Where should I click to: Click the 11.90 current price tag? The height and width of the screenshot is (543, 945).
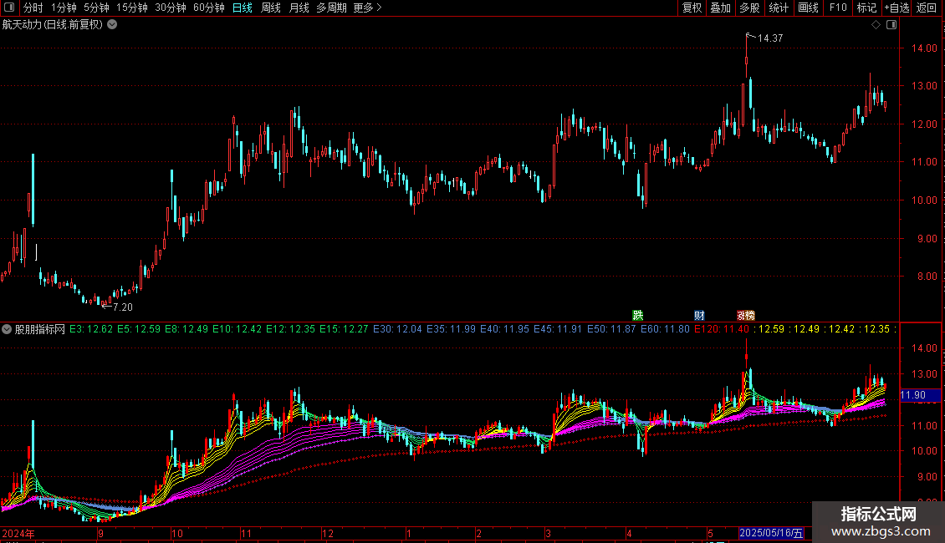(920, 395)
